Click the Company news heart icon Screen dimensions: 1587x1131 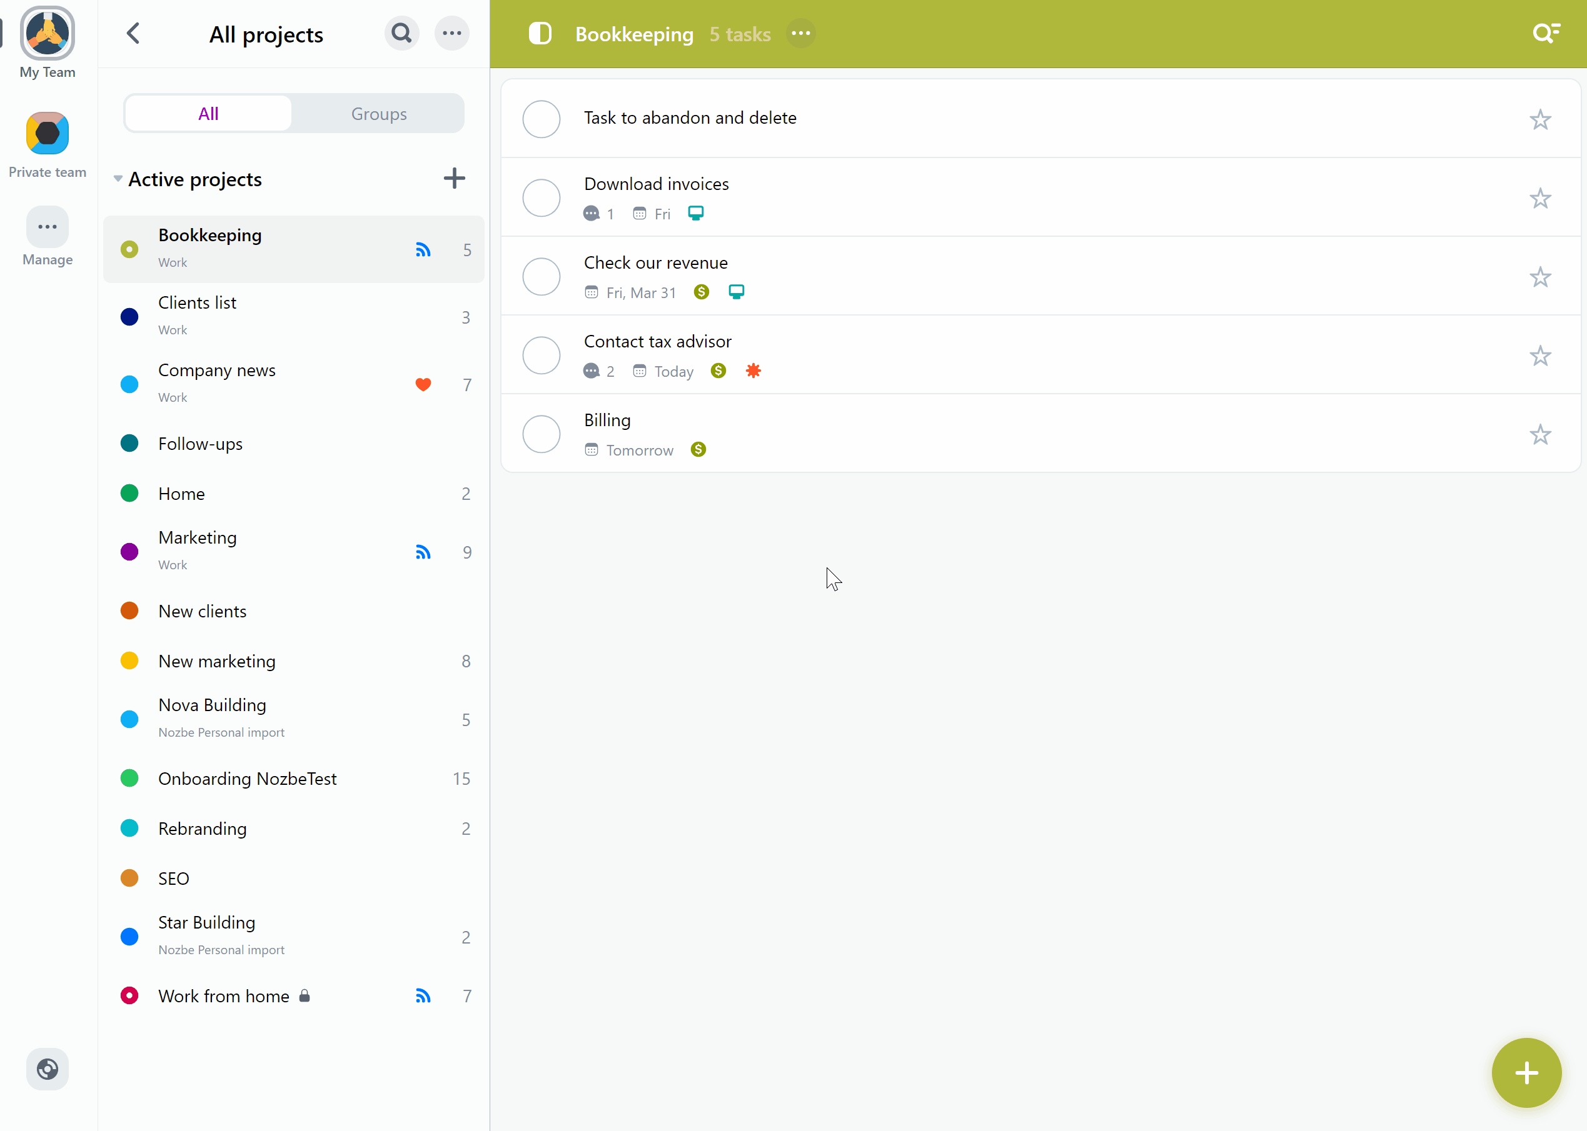[x=423, y=384]
